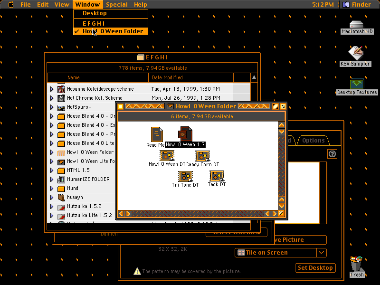Click the Howl O Ween window title folder icon

click(171, 106)
